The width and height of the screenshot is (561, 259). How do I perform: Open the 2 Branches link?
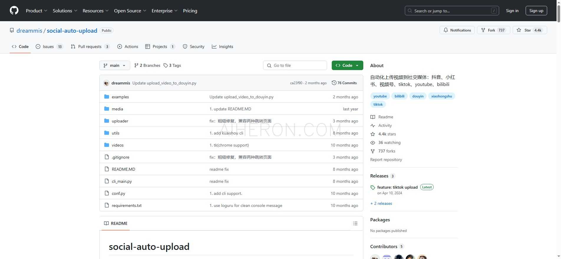pos(147,65)
